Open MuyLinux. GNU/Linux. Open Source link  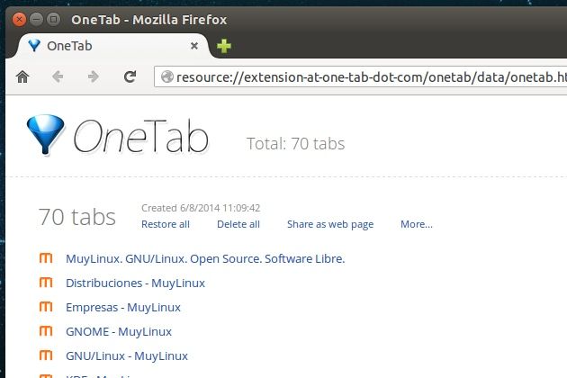[x=205, y=258]
